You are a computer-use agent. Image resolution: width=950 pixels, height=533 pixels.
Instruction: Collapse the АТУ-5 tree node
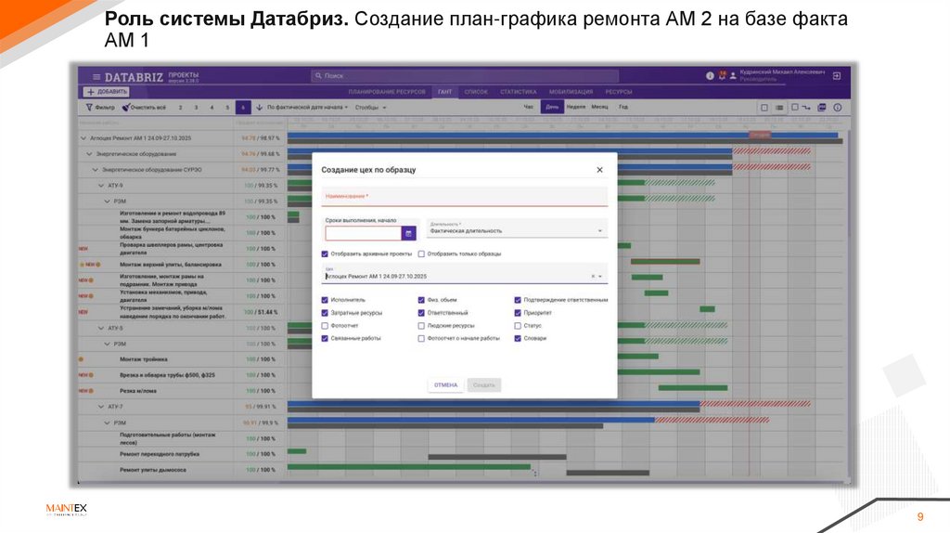pos(101,328)
